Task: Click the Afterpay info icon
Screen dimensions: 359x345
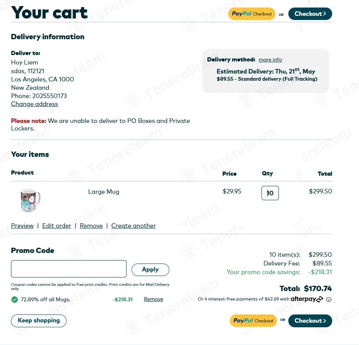Action: [x=328, y=299]
